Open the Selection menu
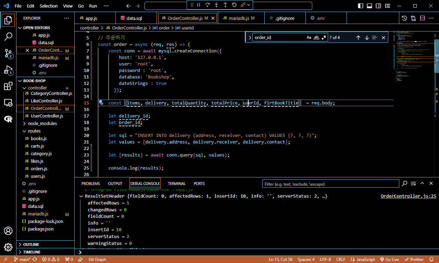This screenshot has width=439, height=263. (x=49, y=6)
